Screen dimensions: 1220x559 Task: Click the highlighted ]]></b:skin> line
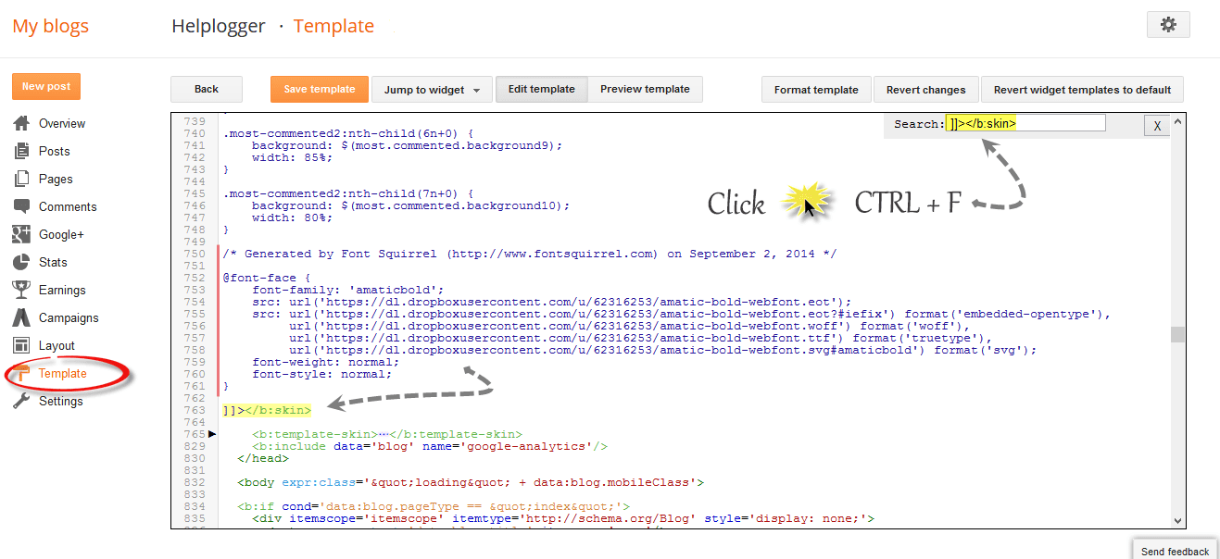(x=267, y=410)
